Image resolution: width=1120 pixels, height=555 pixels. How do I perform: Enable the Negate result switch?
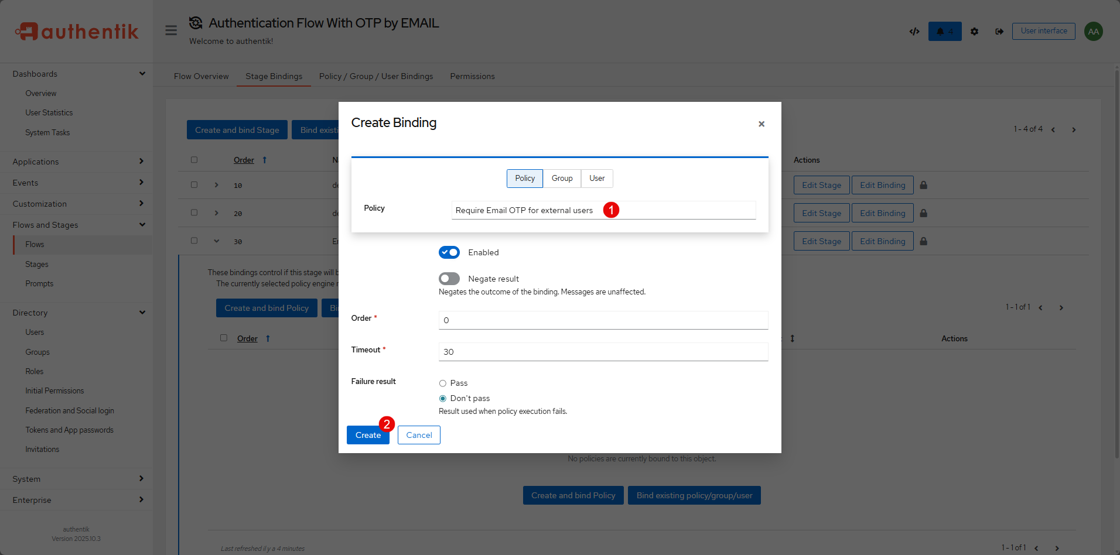coord(449,279)
